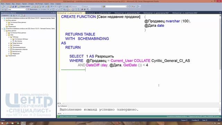The height and width of the screenshot is (125, 222).
Task: Click the Администратор server connection icon
Action: pos(4,18)
